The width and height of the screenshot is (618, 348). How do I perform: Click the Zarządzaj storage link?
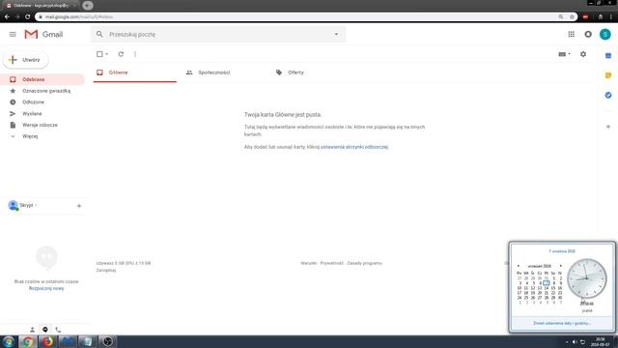click(x=106, y=271)
